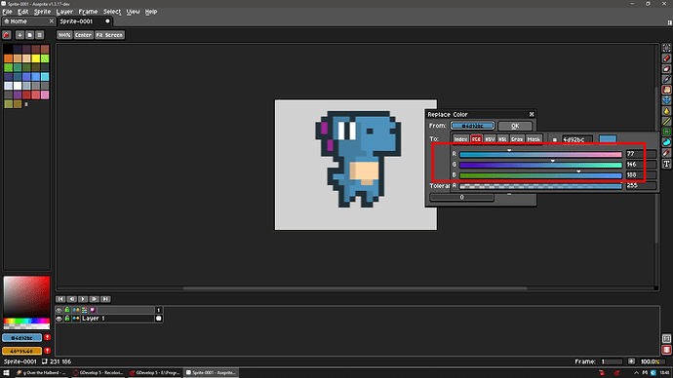This screenshot has height=378, width=673.
Task: Switch to the Sprite-0001 tab
Action: click(x=85, y=21)
